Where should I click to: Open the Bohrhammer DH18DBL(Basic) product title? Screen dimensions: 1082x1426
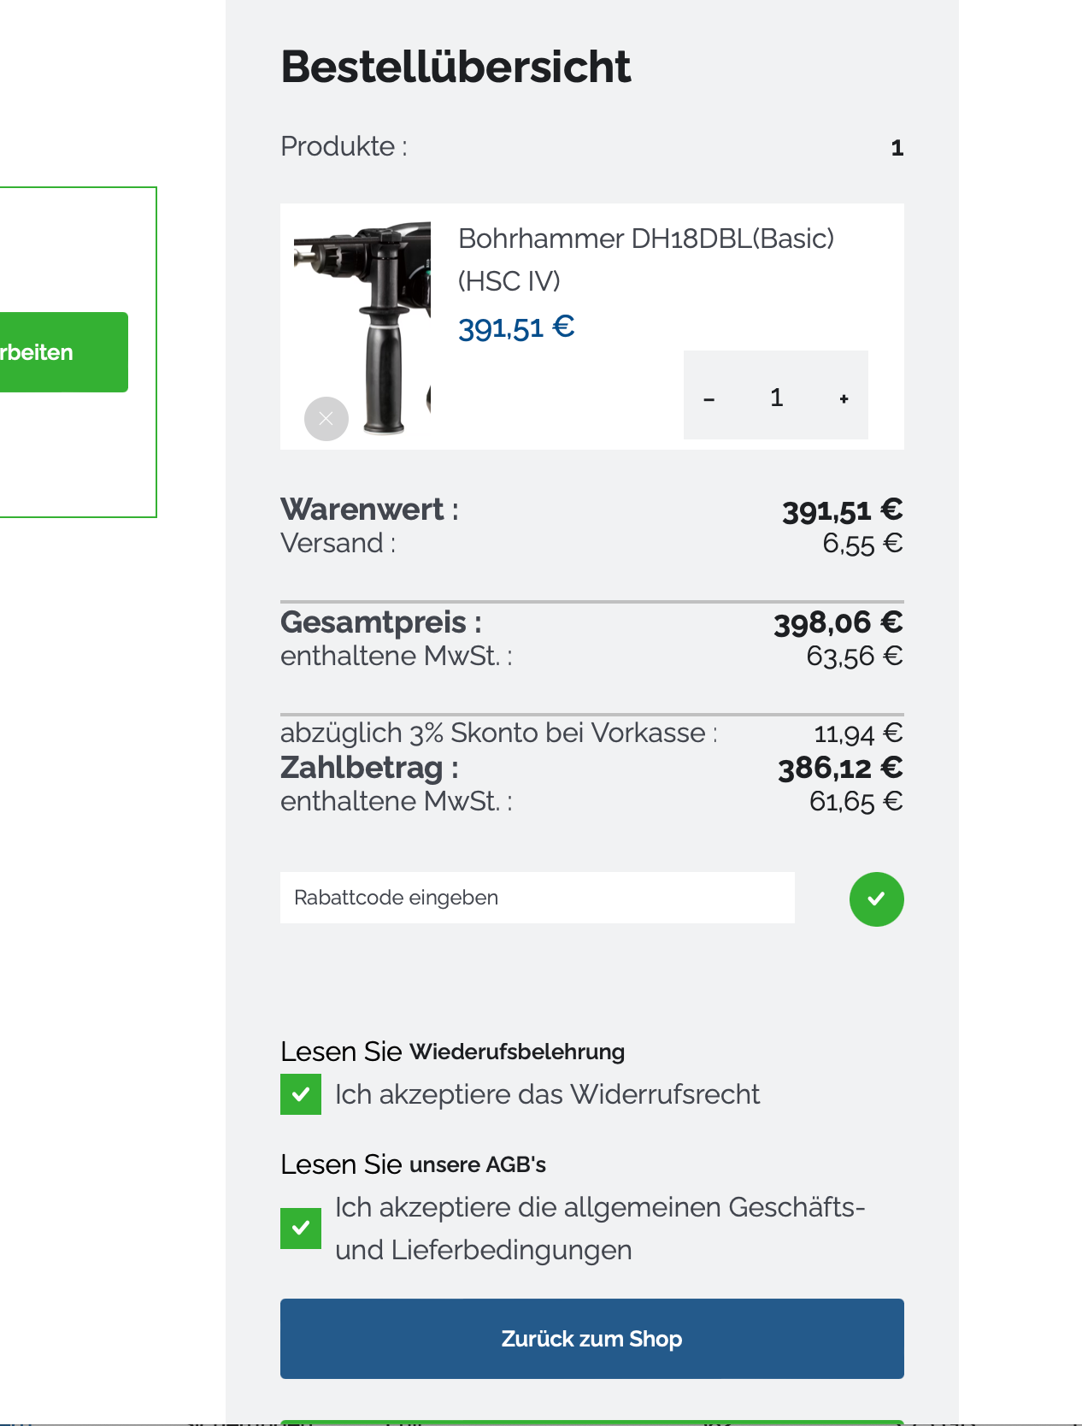click(x=645, y=239)
